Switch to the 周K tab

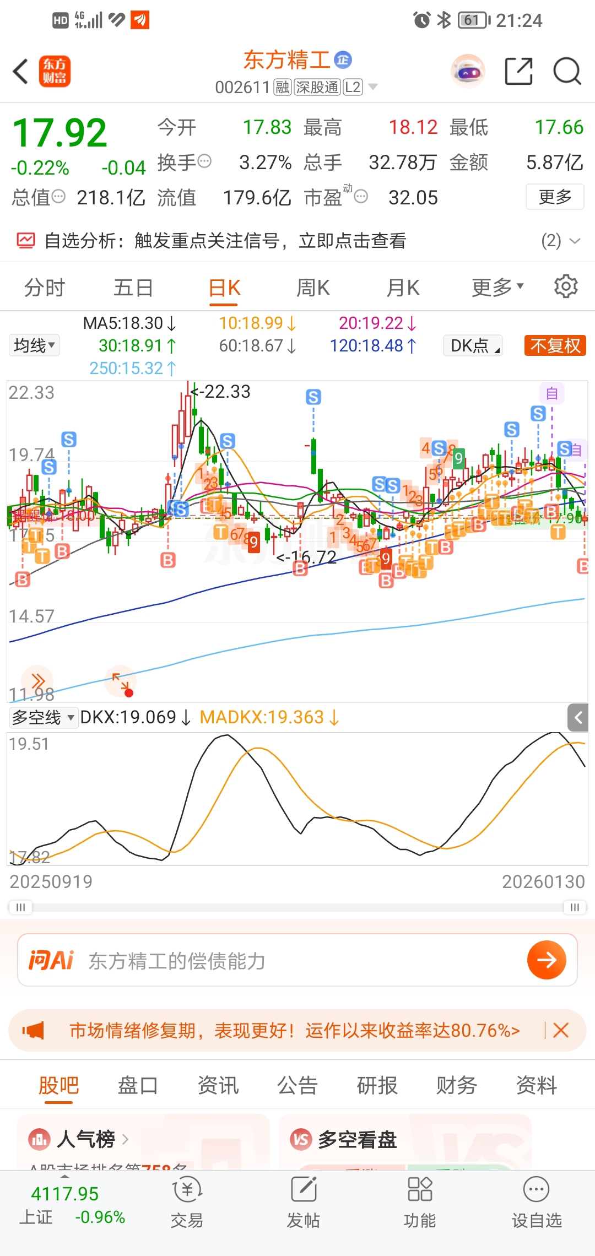[313, 287]
